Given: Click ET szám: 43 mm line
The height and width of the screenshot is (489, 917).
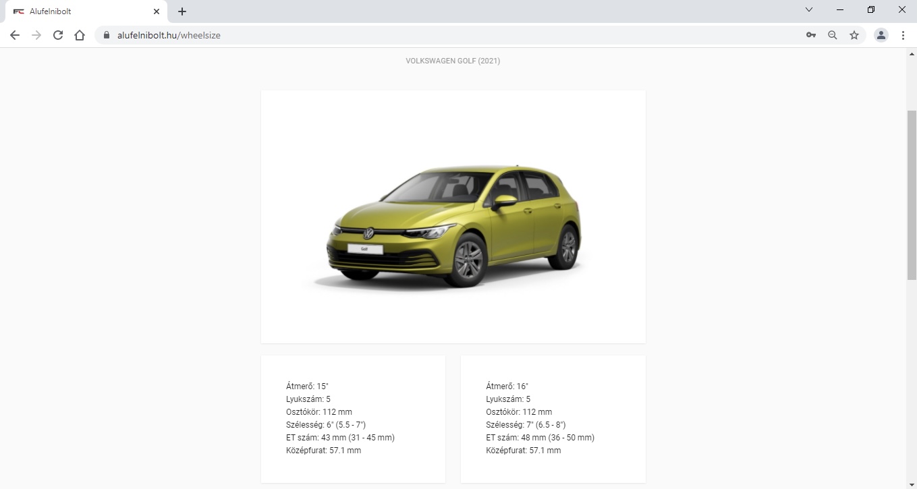Looking at the screenshot, I should [x=340, y=438].
